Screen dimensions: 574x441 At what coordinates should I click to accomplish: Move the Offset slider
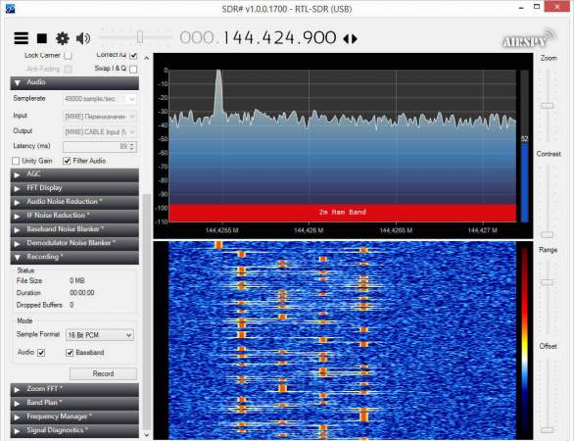tap(548, 430)
